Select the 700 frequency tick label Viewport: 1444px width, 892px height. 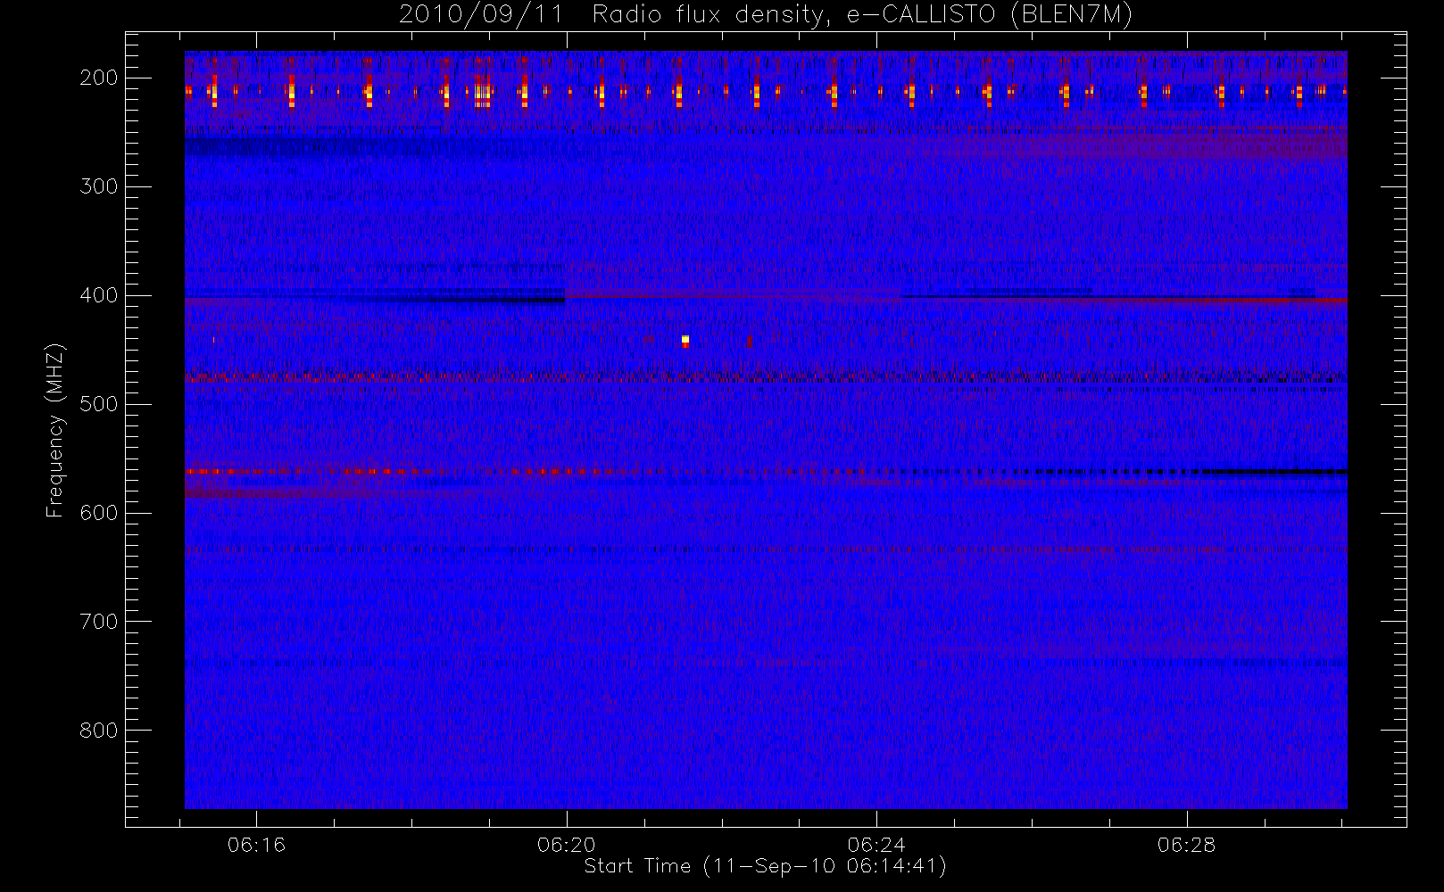98,622
